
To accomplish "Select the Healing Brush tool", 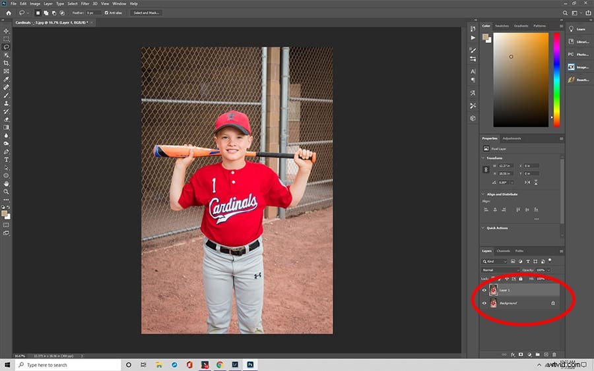I will (x=6, y=88).
